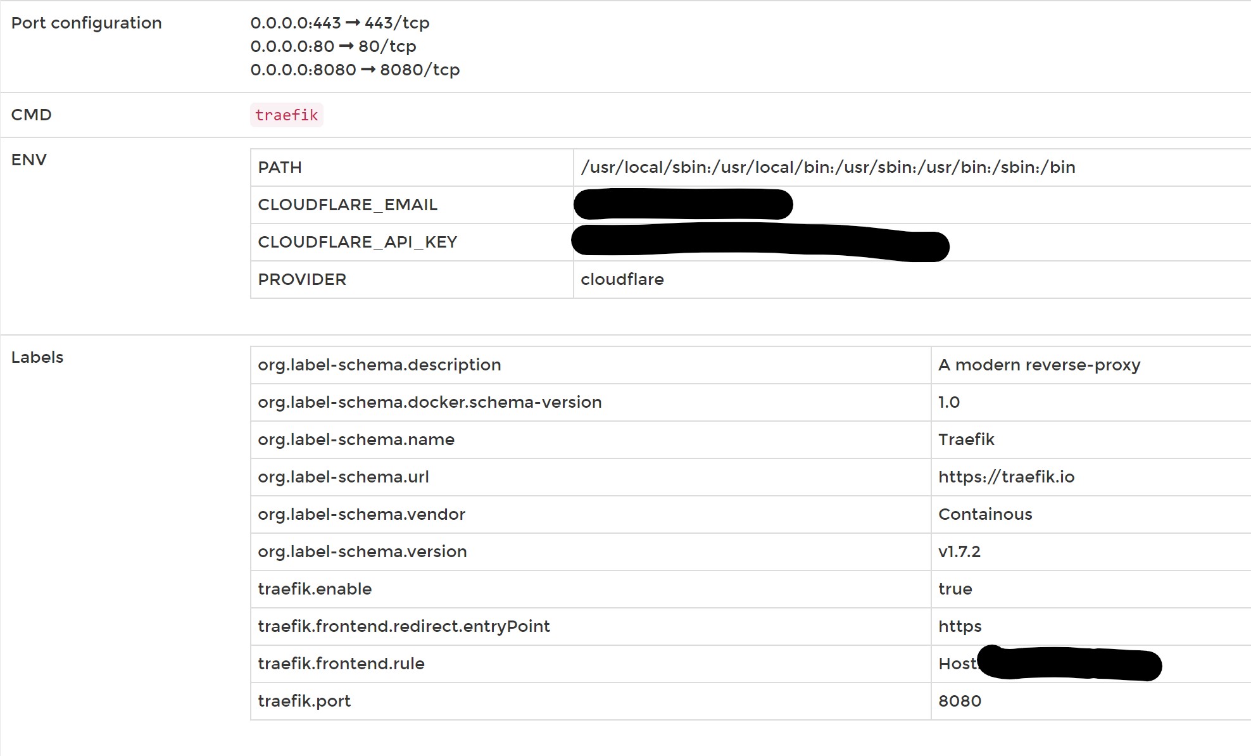The image size is (1251, 756).
Task: Click the PROVIDER value cloudflare
Action: pyautogui.click(x=622, y=279)
